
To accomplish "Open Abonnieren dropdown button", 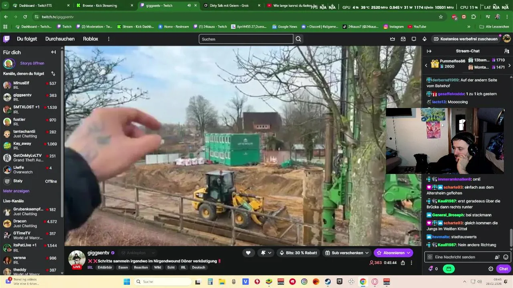I will coord(393,253).
